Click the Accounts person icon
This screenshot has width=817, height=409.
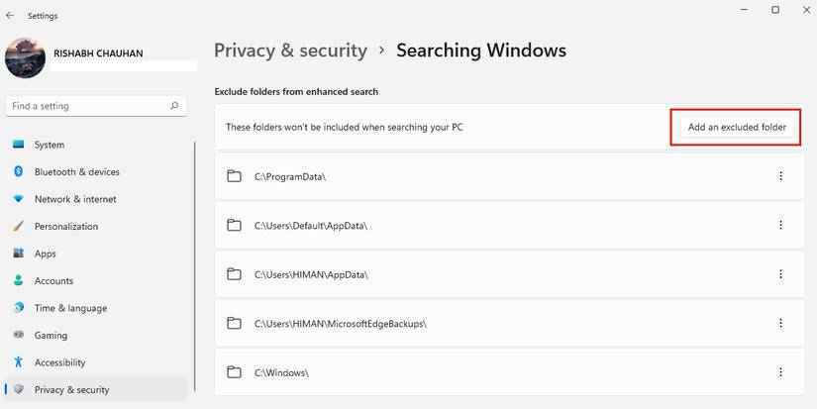tap(18, 280)
